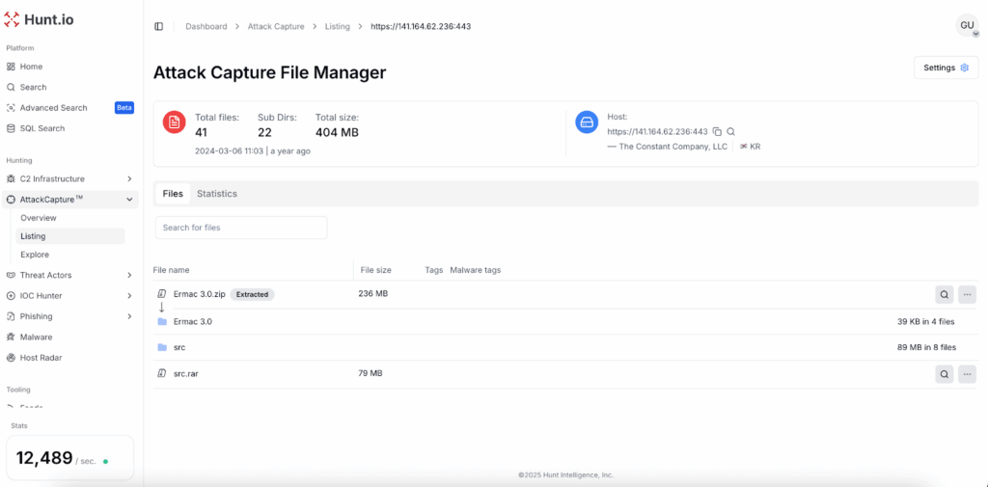Switch to the Statistics tab
Image resolution: width=988 pixels, height=487 pixels.
(x=217, y=194)
